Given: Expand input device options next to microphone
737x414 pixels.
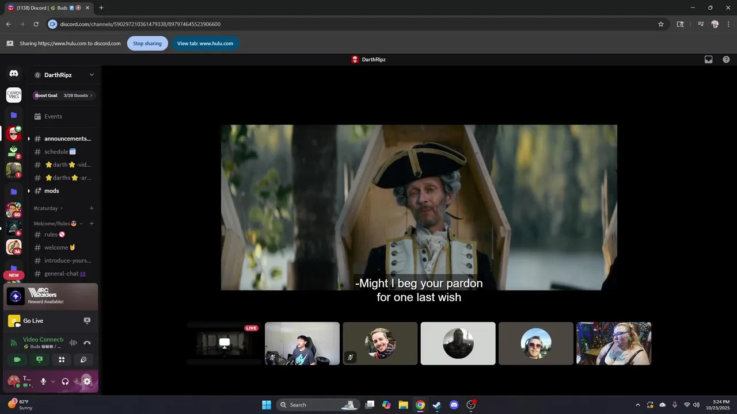Looking at the screenshot, I should point(53,381).
